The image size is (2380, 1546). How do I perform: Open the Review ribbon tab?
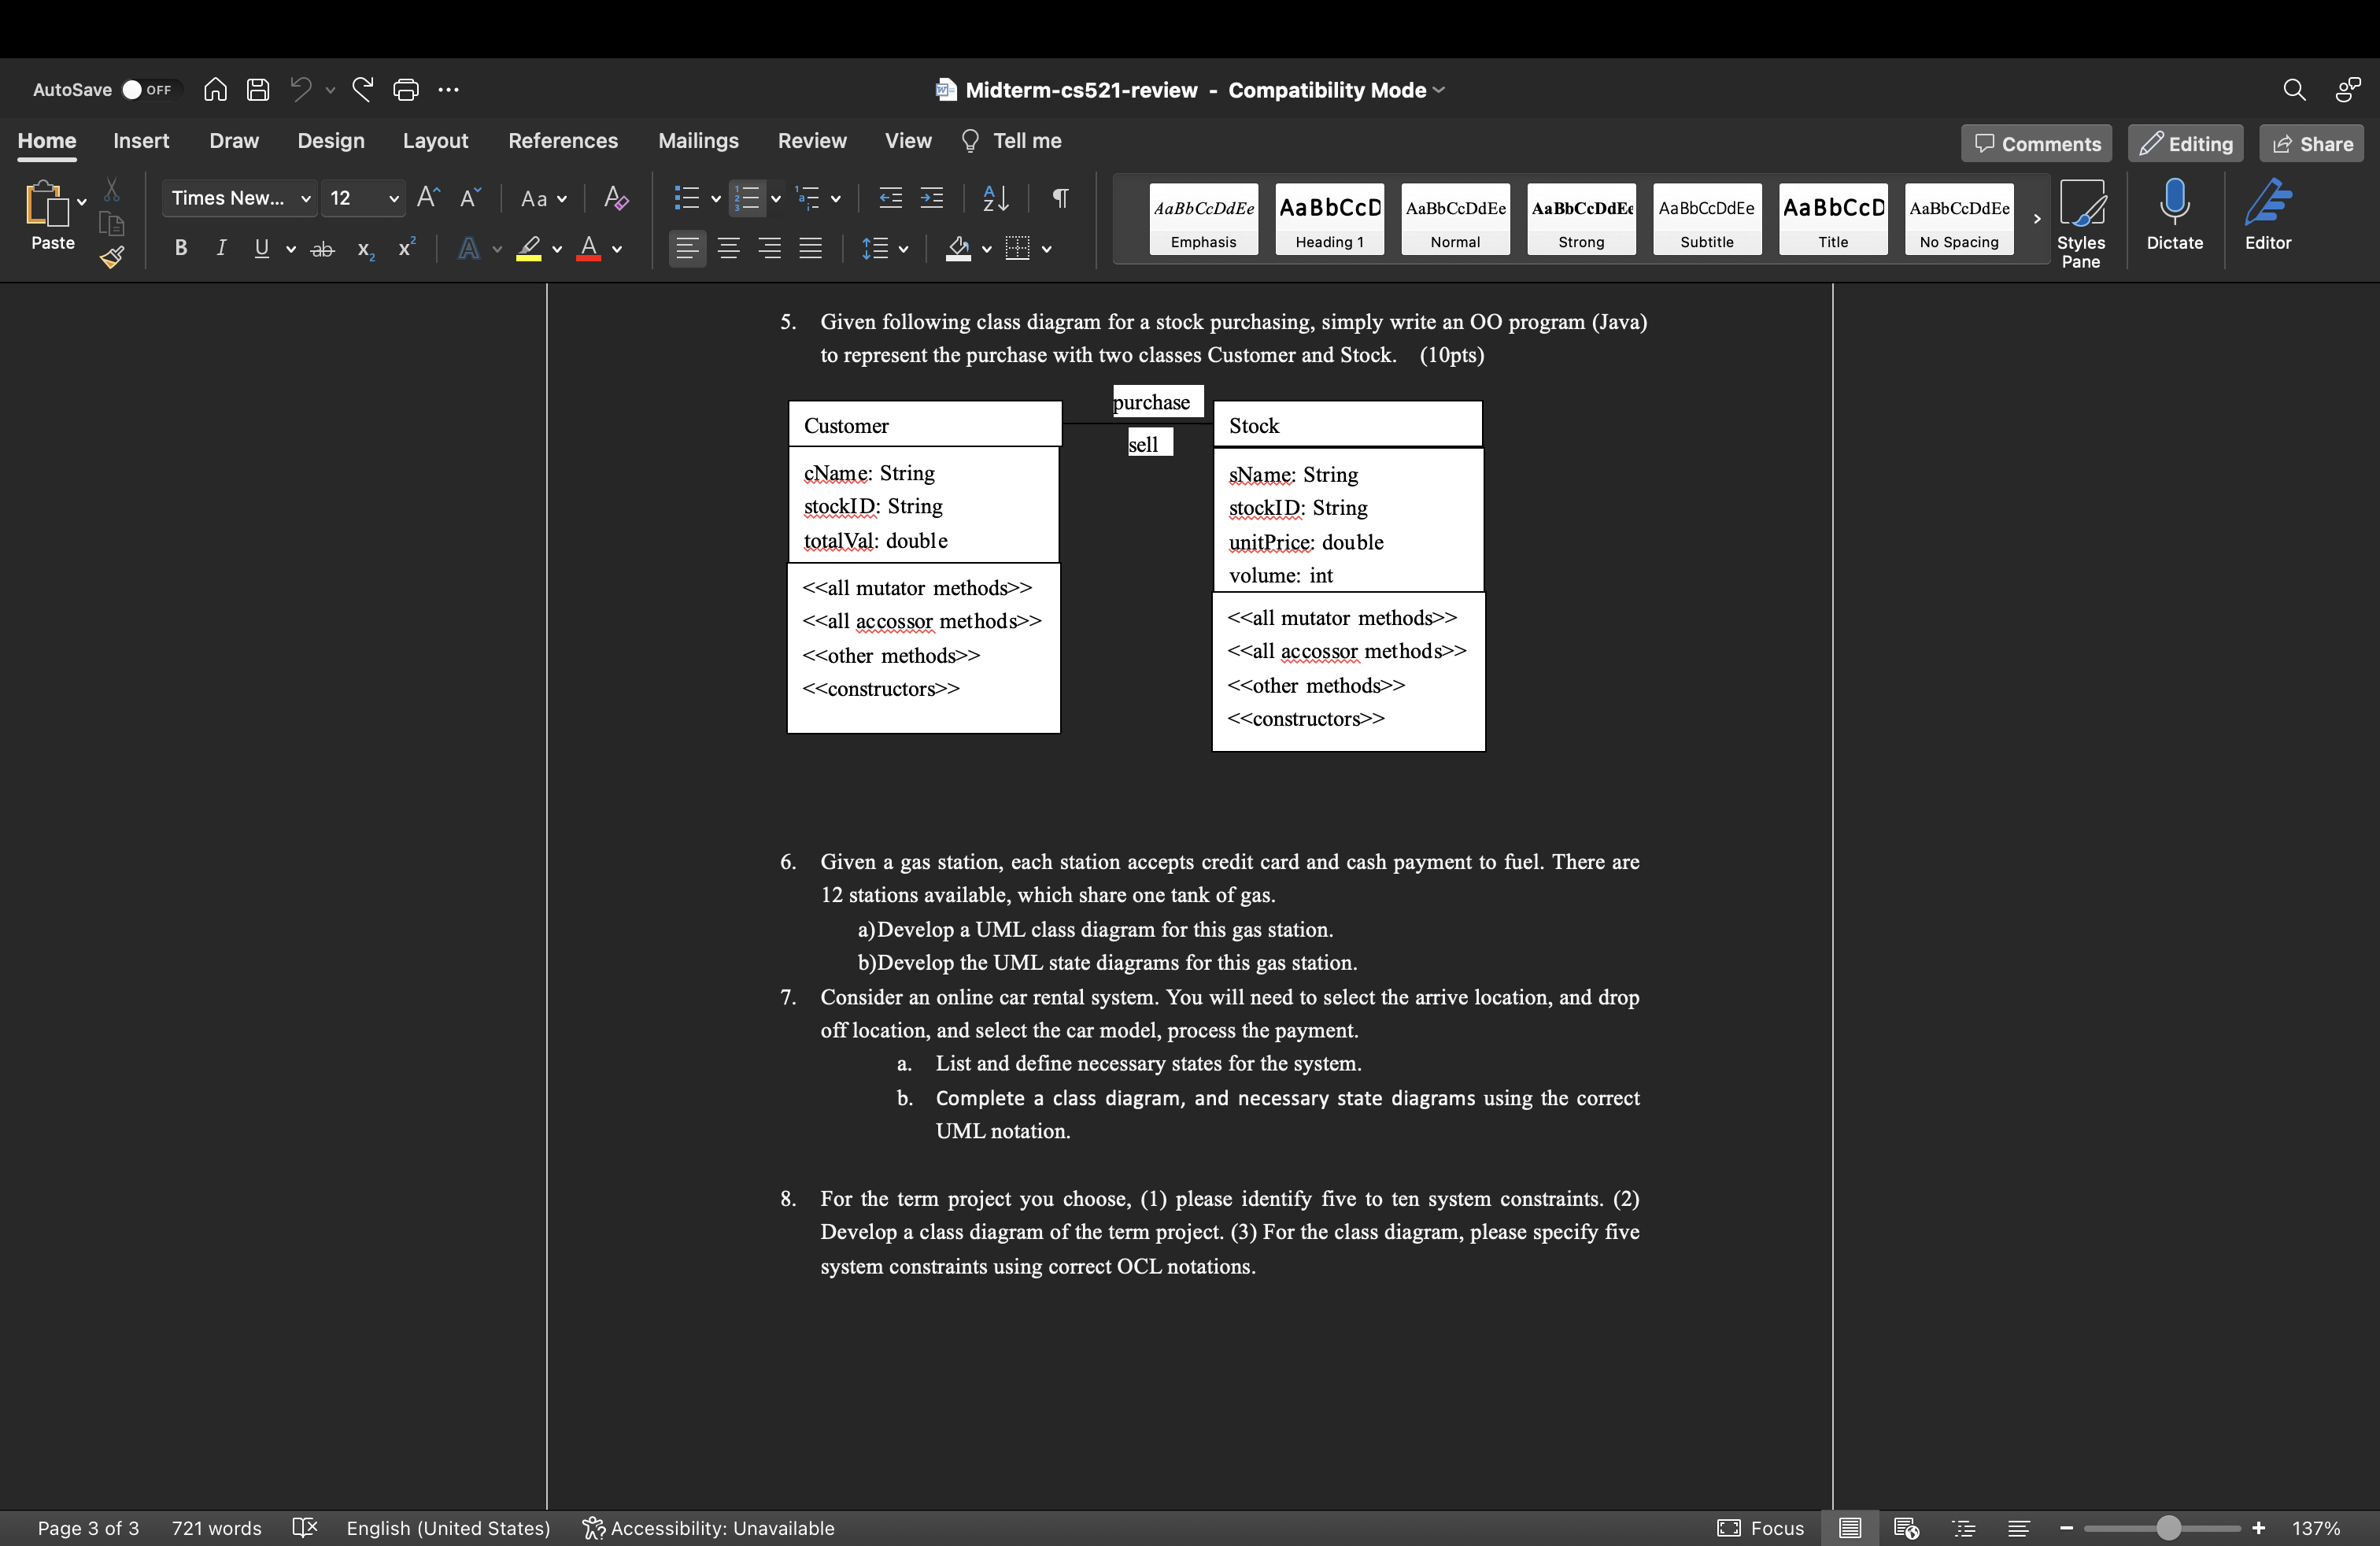[811, 141]
